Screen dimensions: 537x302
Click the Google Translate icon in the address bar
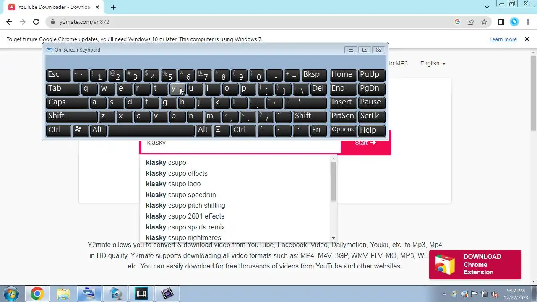pyautogui.click(x=457, y=22)
